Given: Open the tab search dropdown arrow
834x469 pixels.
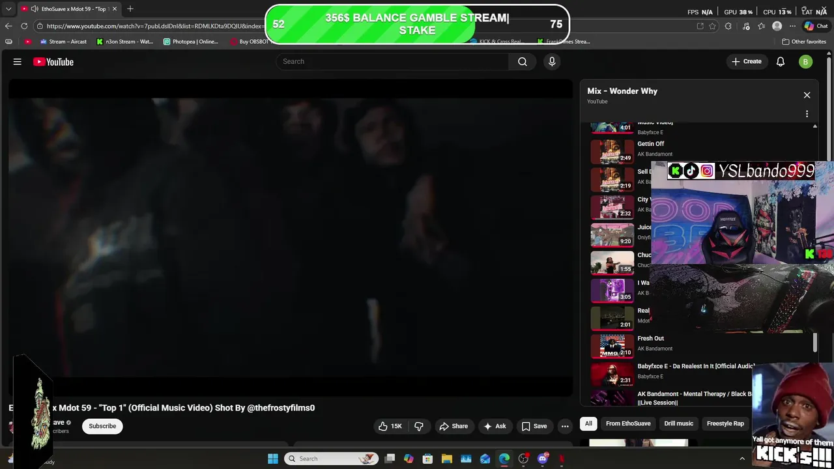Looking at the screenshot, I should (x=8, y=9).
